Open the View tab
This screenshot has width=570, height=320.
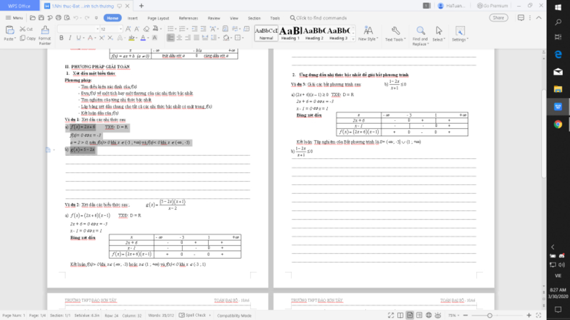click(x=234, y=18)
